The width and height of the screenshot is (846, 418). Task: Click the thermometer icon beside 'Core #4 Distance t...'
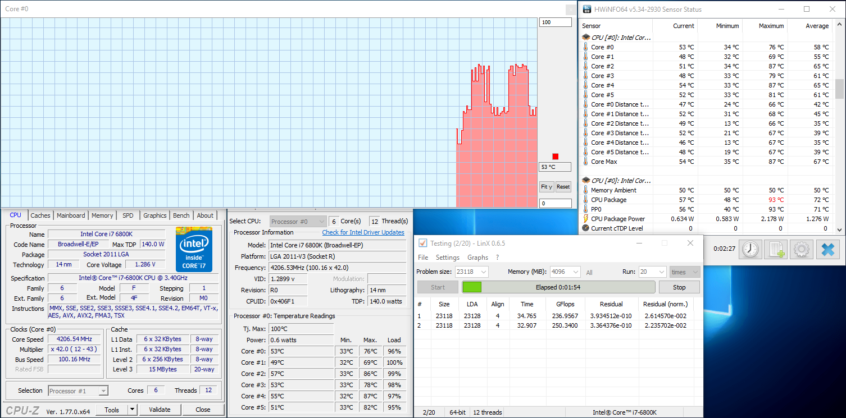585,143
